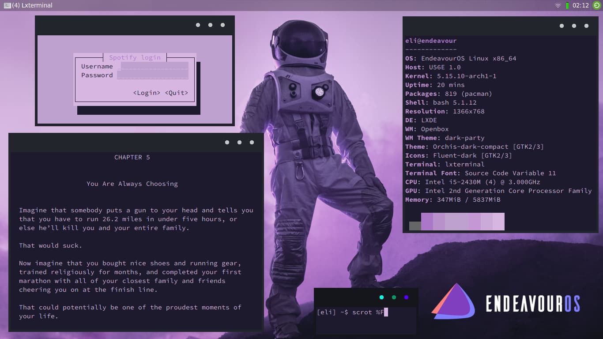Open the green logout icon in the panel

(x=596, y=5)
